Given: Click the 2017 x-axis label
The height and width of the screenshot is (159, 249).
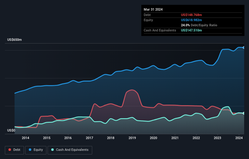Looking at the screenshot, I should tap(89, 138).
